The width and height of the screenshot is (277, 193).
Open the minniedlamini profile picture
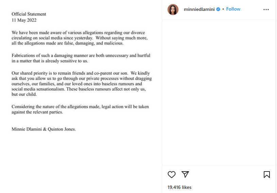(x=173, y=10)
